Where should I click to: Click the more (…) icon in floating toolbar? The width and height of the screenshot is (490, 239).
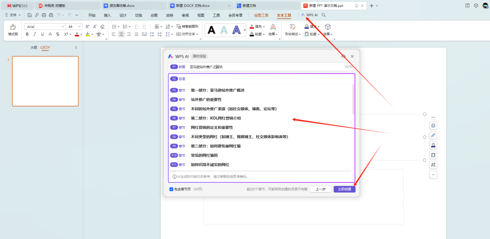click(x=433, y=174)
